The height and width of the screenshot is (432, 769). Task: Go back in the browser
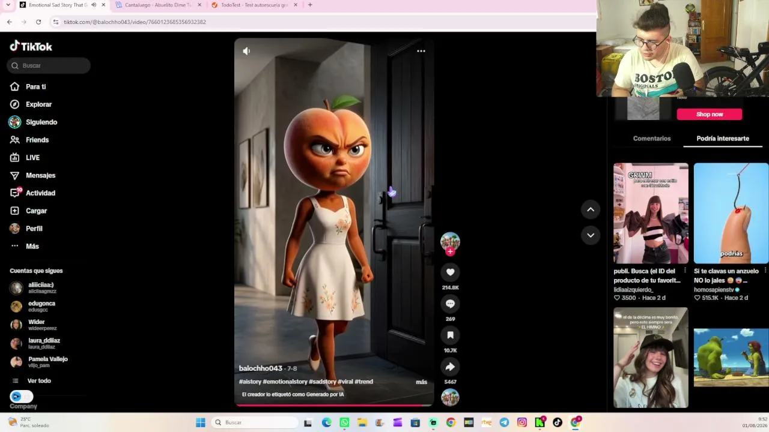tap(10, 22)
